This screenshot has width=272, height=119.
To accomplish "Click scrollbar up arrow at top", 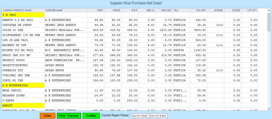I will tap(269, 10).
